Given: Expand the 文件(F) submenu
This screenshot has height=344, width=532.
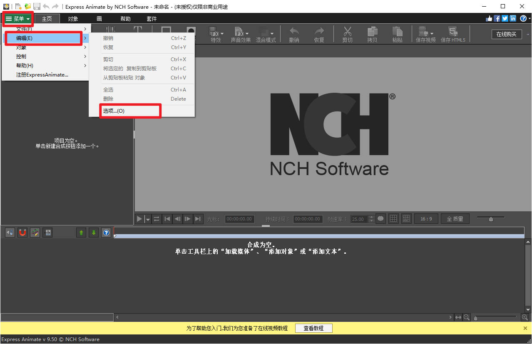Looking at the screenshot, I should point(45,29).
